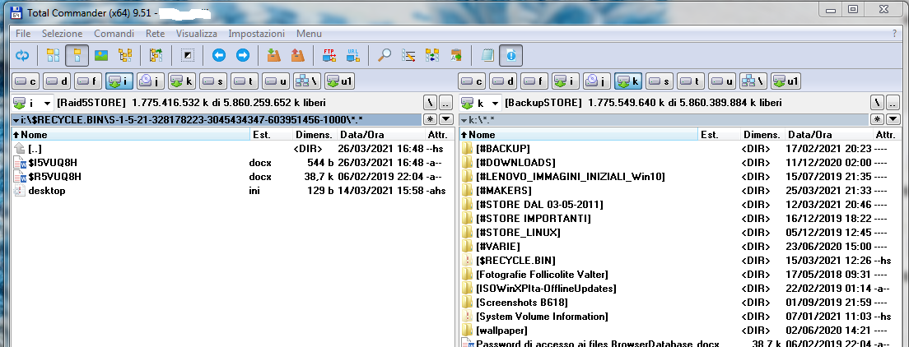909x347 pixels.
Task: Open the Comandi menu
Action: 114,34
